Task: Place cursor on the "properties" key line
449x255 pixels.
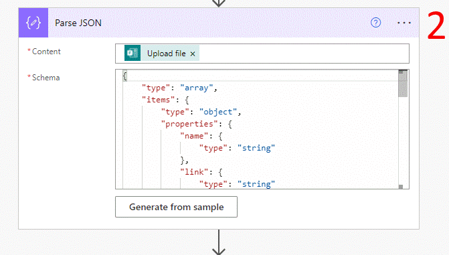Action: coord(196,124)
